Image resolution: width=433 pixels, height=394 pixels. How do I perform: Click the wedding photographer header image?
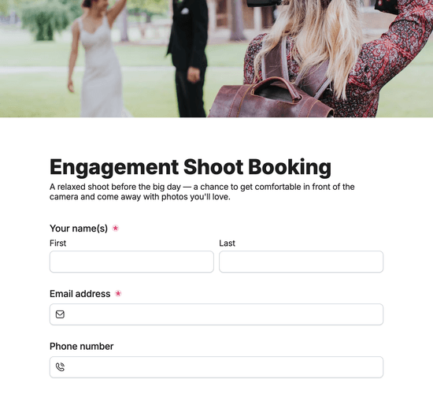coord(216,58)
